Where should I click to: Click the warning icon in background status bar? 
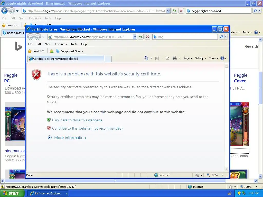coord(3,187)
